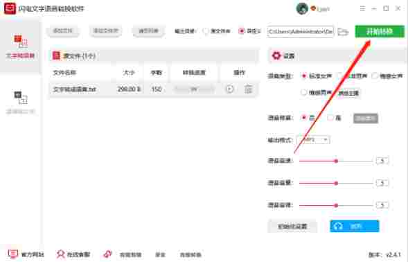Open the user avatar profile

(x=302, y=8)
